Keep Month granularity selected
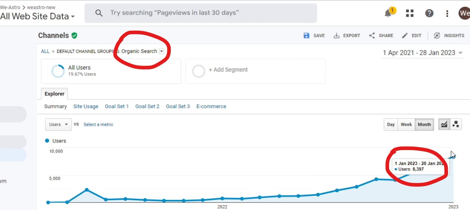 tap(424, 125)
